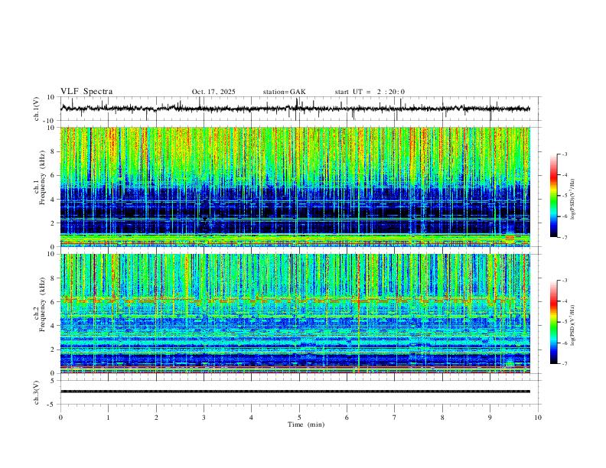The image size is (606, 468).
Task: Click the time-axis tick label "9"
Action: pos(490,418)
